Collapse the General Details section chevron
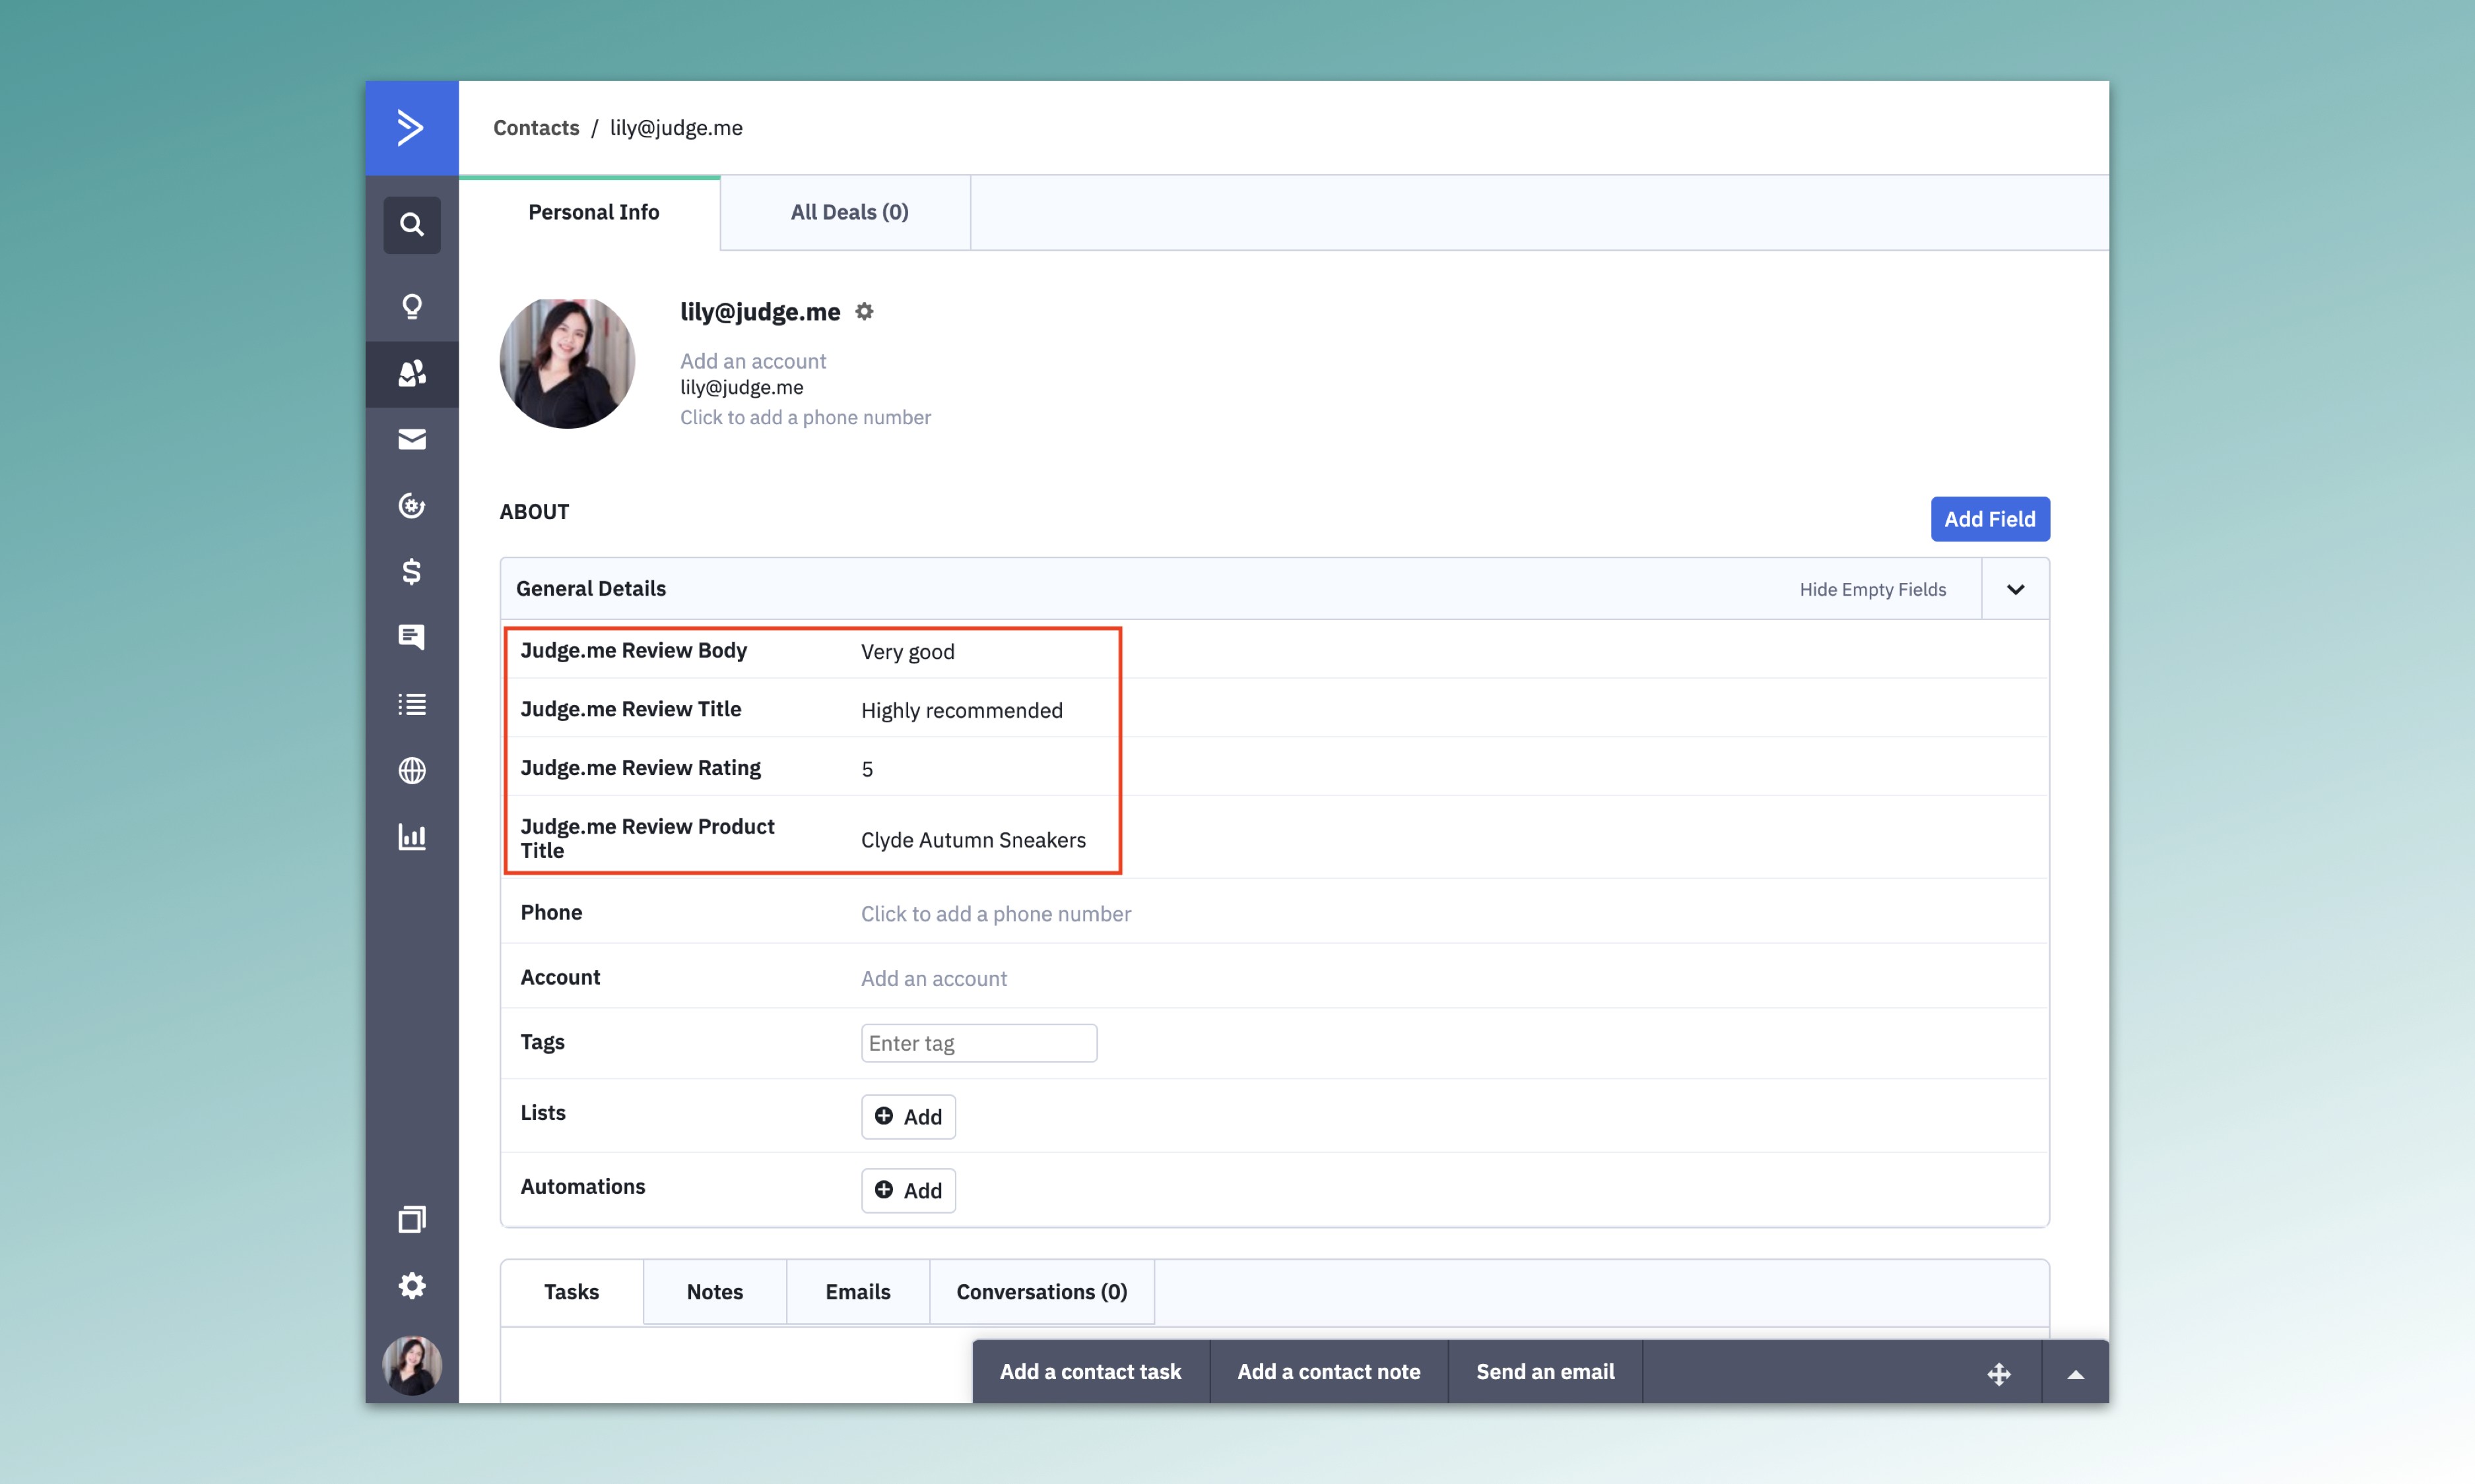 [2015, 589]
